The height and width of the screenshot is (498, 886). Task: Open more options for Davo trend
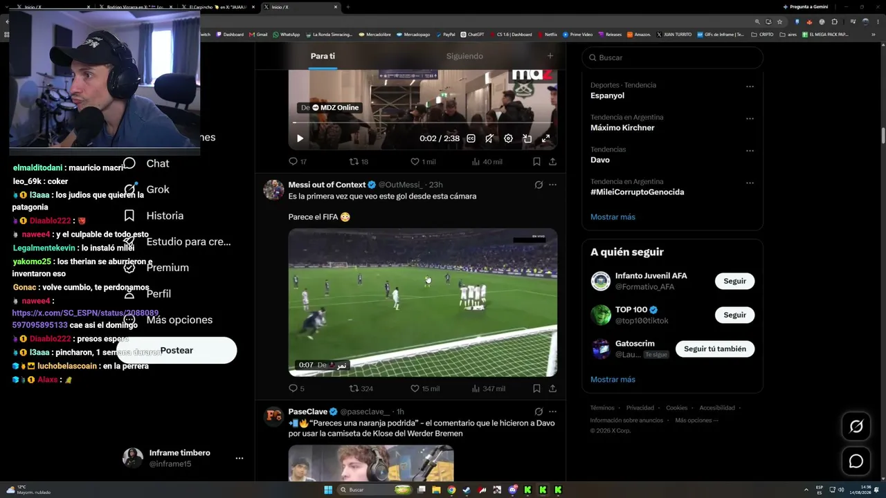(750, 151)
